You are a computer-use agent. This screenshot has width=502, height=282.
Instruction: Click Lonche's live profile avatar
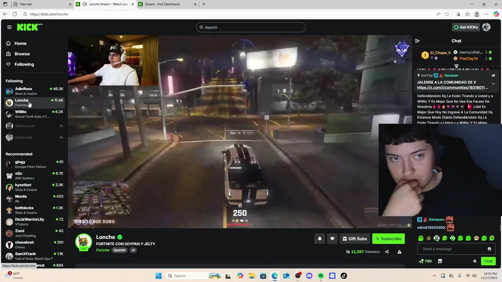tap(84, 242)
